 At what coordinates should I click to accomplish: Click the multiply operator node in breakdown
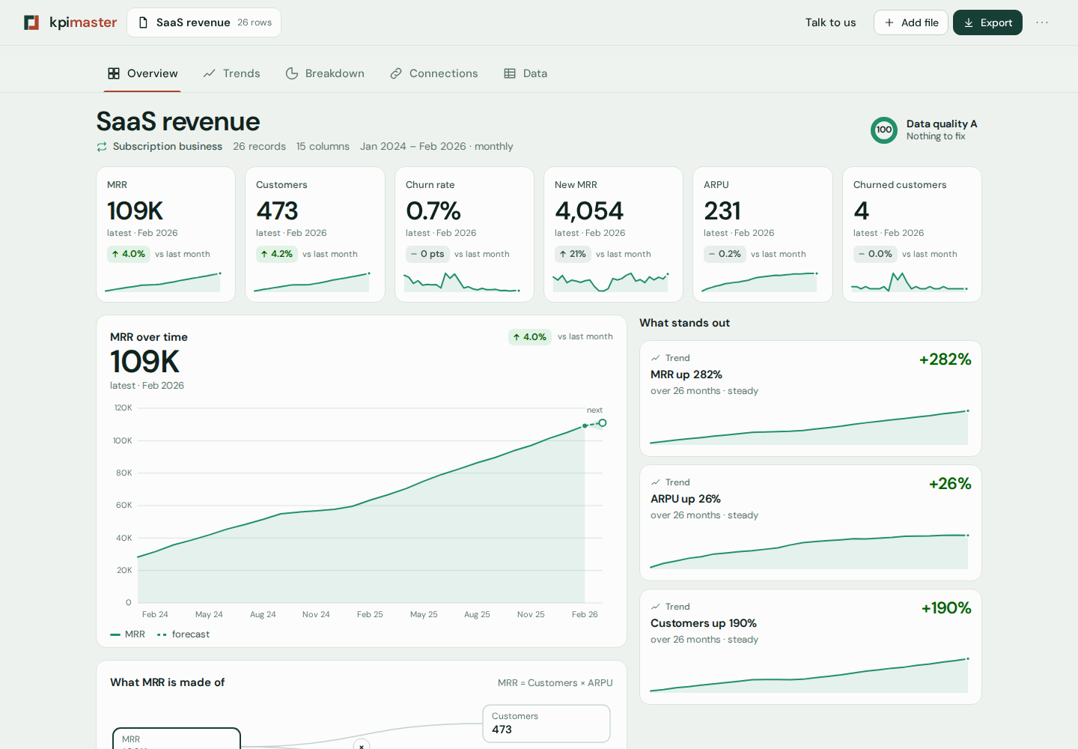pos(362,746)
